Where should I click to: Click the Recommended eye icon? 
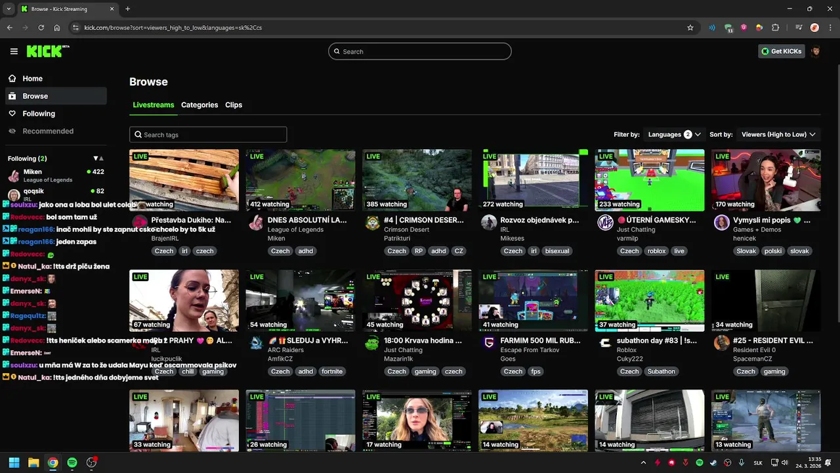(12, 131)
